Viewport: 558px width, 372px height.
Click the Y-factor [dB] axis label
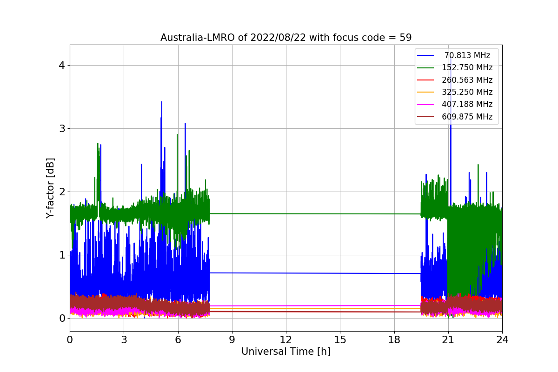(x=50, y=188)
